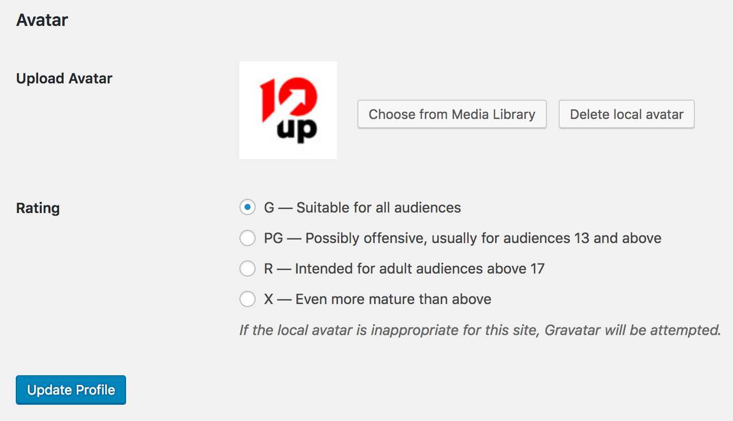This screenshot has width=733, height=421.
Task: Select the PG rating radio button
Action: [x=248, y=238]
